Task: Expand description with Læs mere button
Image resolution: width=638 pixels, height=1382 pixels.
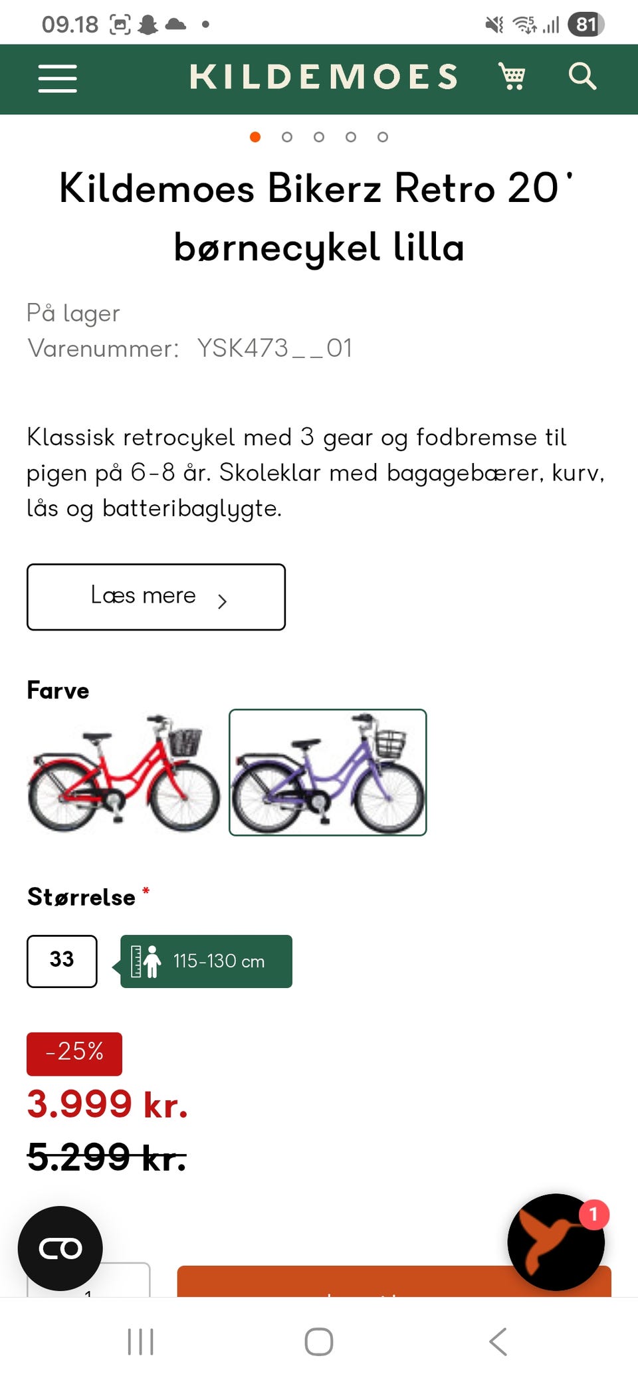Action: tap(156, 597)
